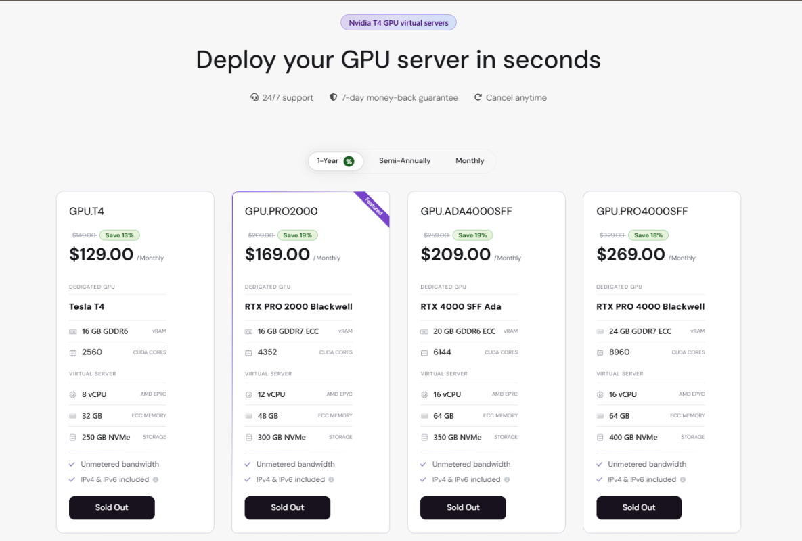Open IPv4 & IPv6 info icon on GPU.PRO4000SFF
802x541 pixels.
coord(683,479)
